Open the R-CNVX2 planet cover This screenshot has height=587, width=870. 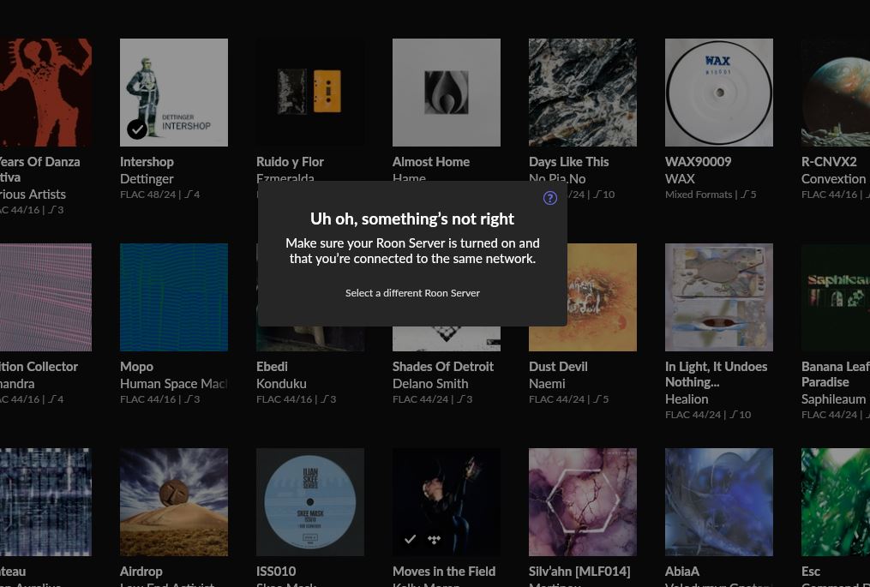[836, 92]
